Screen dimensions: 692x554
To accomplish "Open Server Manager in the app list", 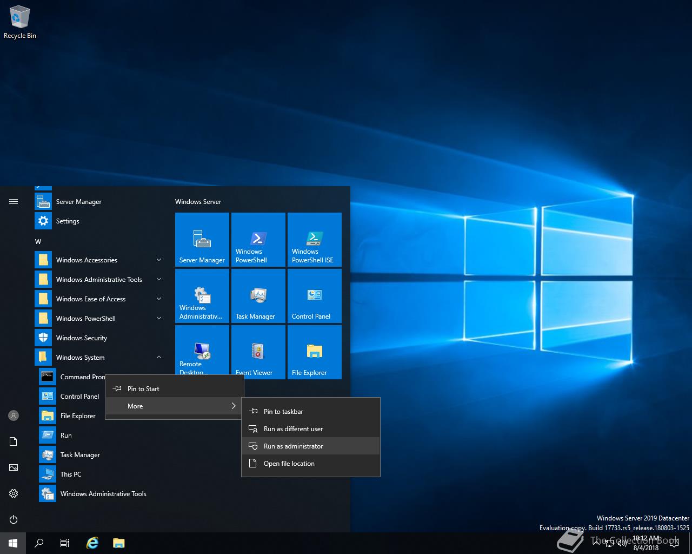I will [x=99, y=201].
